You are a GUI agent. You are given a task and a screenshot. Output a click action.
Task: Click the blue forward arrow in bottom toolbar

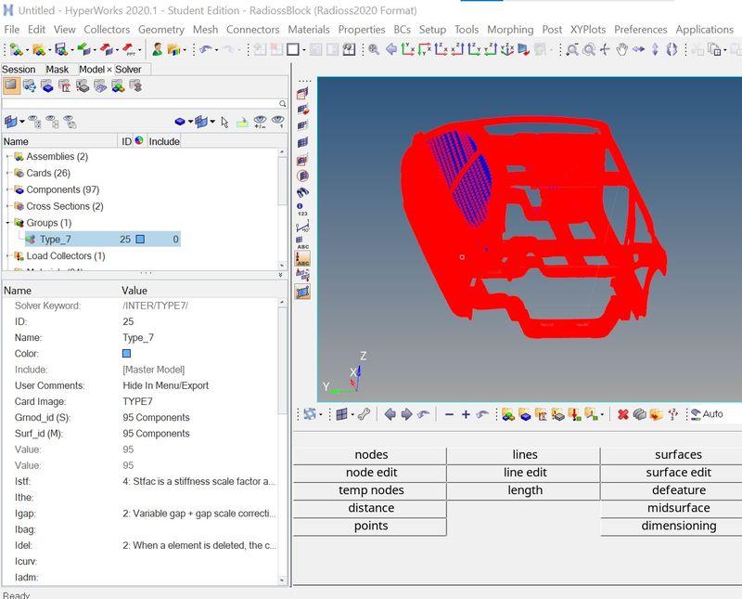click(406, 414)
